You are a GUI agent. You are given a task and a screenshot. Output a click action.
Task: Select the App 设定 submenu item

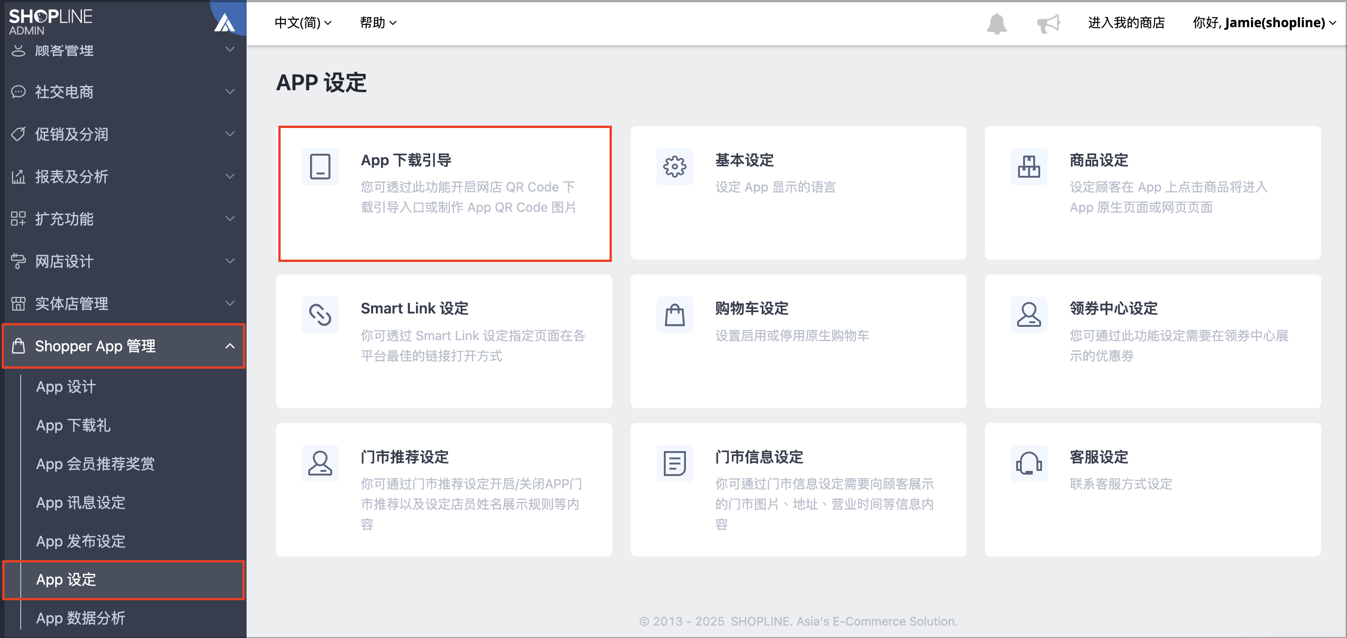coord(124,580)
